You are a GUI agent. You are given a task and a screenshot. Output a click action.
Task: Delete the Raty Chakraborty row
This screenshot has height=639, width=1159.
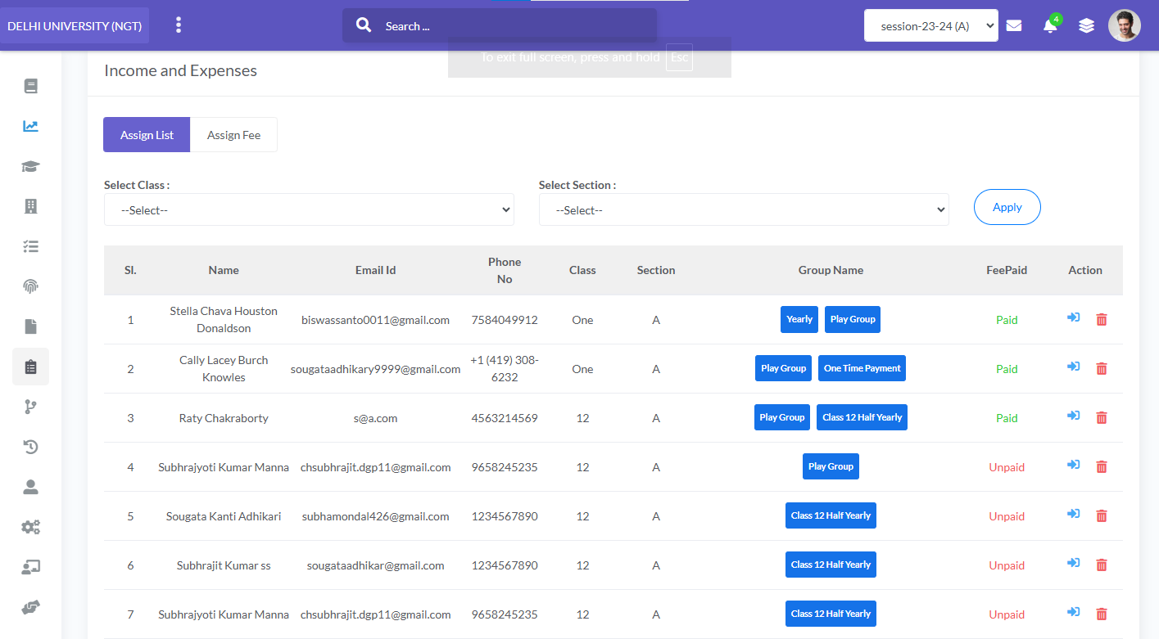coord(1102,417)
